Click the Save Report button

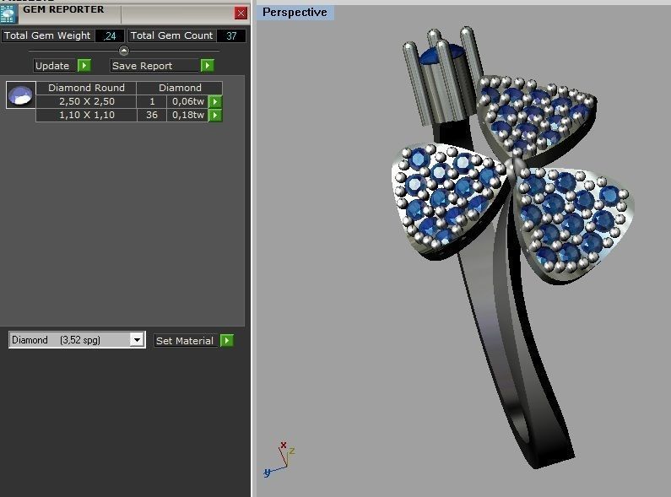[155, 66]
